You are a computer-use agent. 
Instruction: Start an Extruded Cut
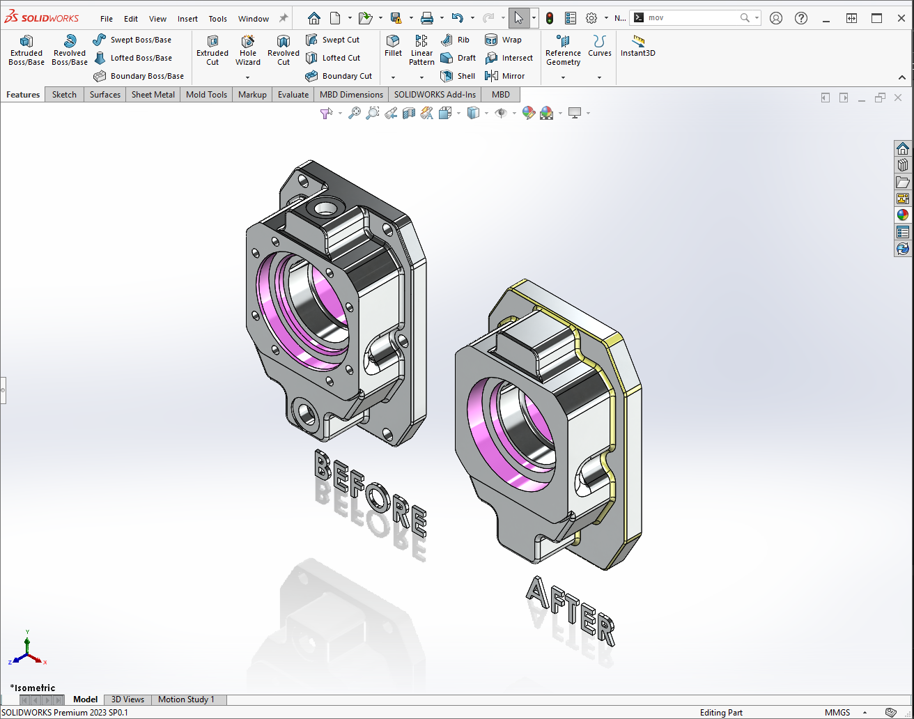pos(212,50)
